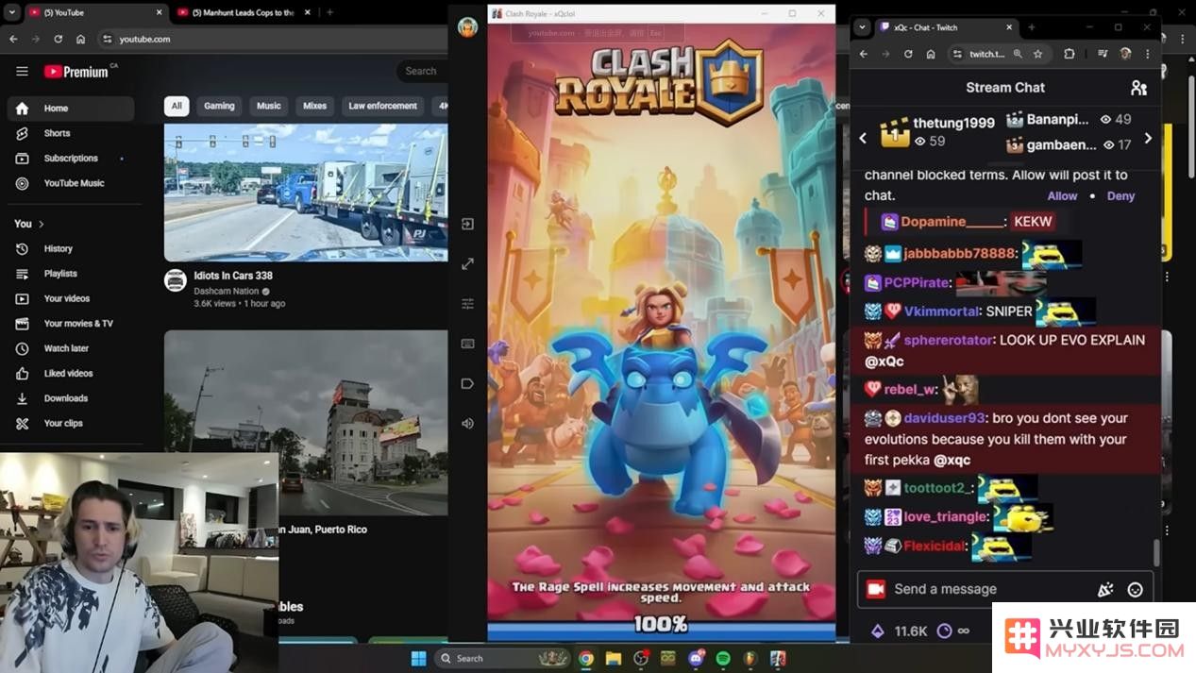The height and width of the screenshot is (673, 1196).
Task: Select the Mixes filter chip
Action: coord(314,106)
